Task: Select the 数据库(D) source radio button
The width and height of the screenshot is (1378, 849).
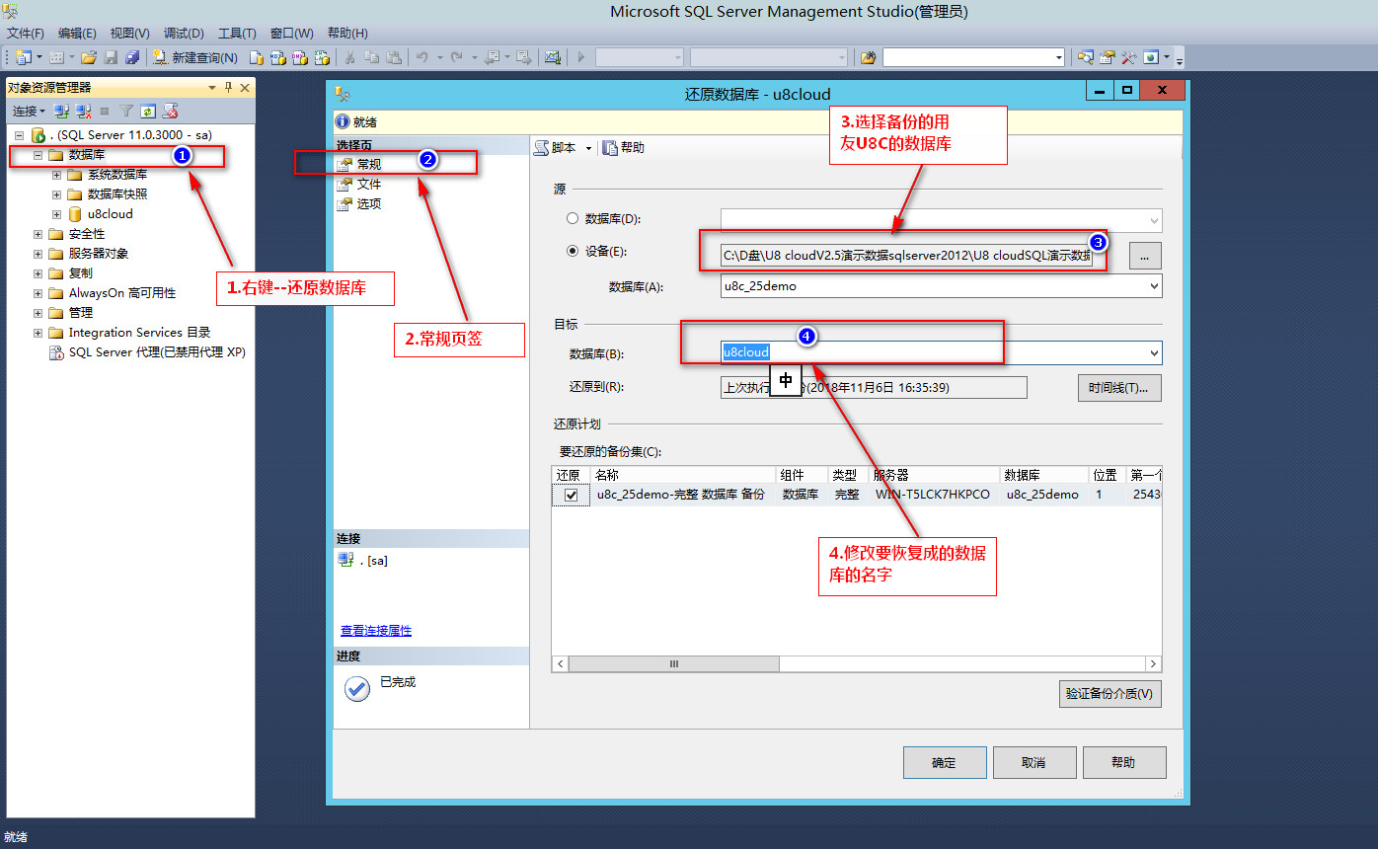Action: (573, 219)
